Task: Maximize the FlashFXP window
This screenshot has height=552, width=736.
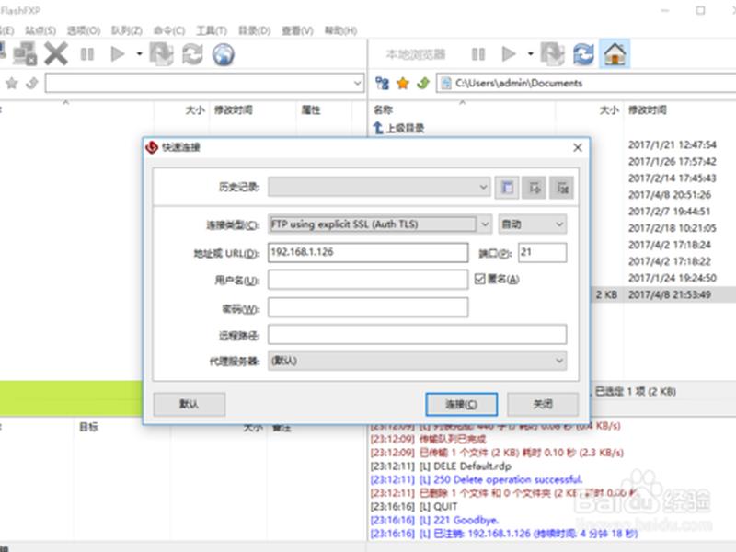Action: tap(700, 10)
